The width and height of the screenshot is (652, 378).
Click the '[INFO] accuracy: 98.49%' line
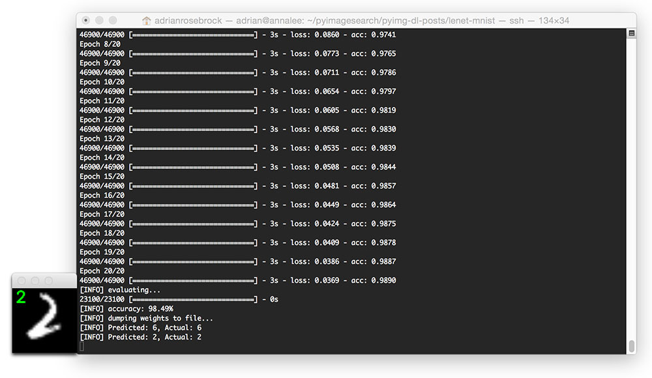click(x=126, y=309)
